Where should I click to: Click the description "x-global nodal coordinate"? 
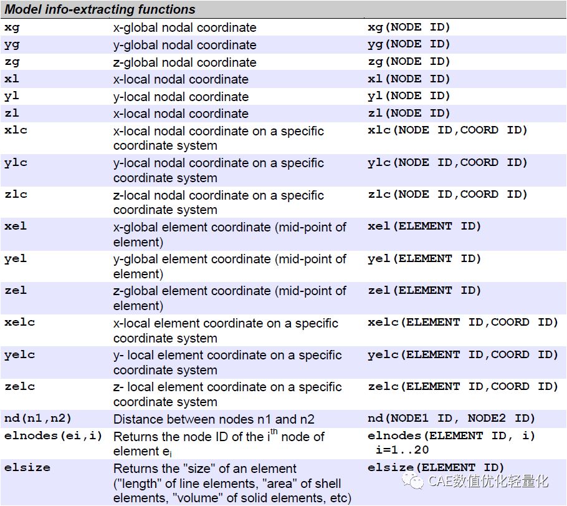(x=185, y=27)
